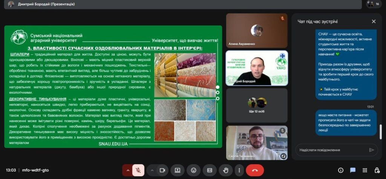Leave the call with red hang-up button

(x=255, y=170)
